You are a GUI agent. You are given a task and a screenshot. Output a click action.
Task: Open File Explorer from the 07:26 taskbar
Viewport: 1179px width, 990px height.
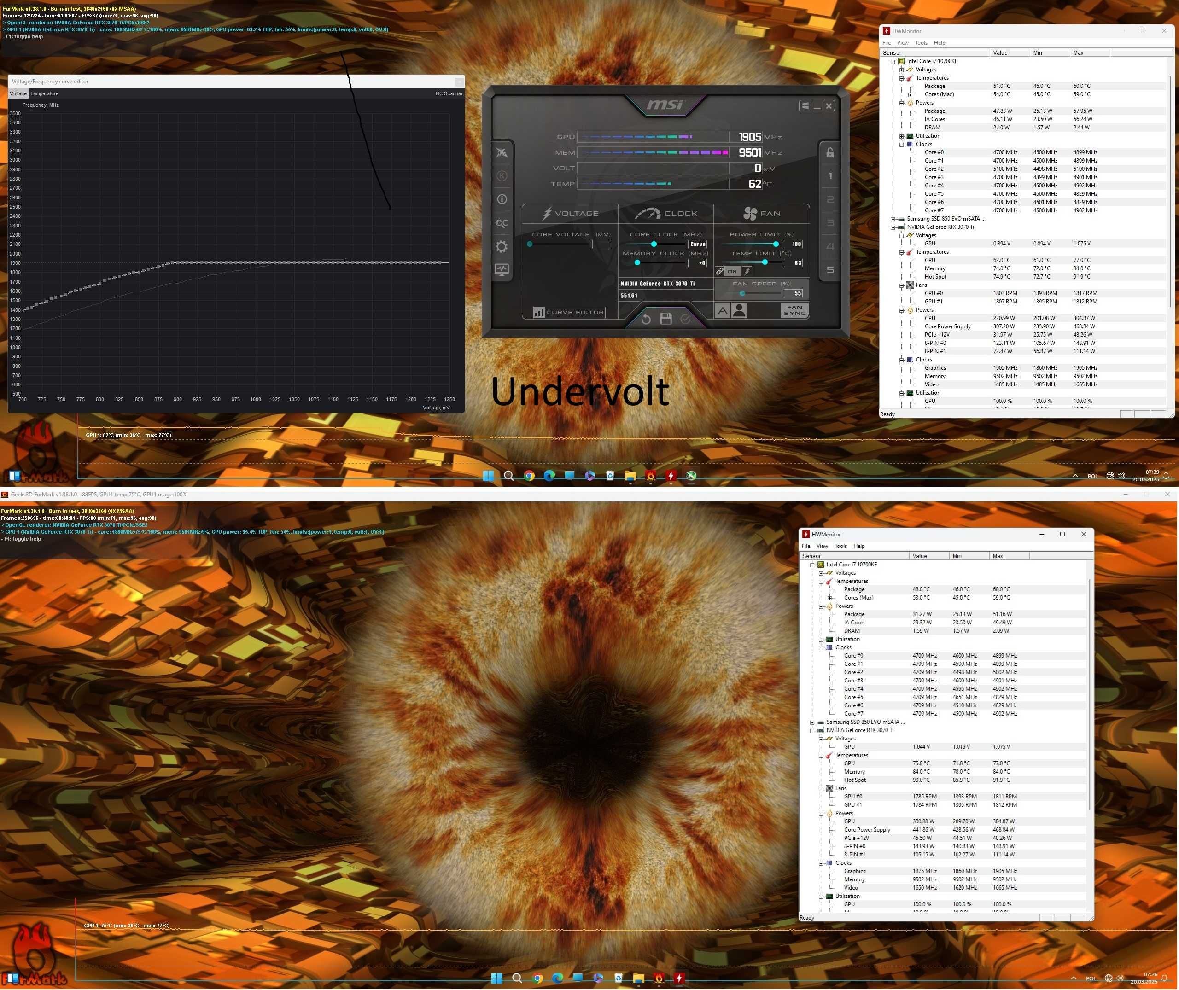pyautogui.click(x=638, y=978)
